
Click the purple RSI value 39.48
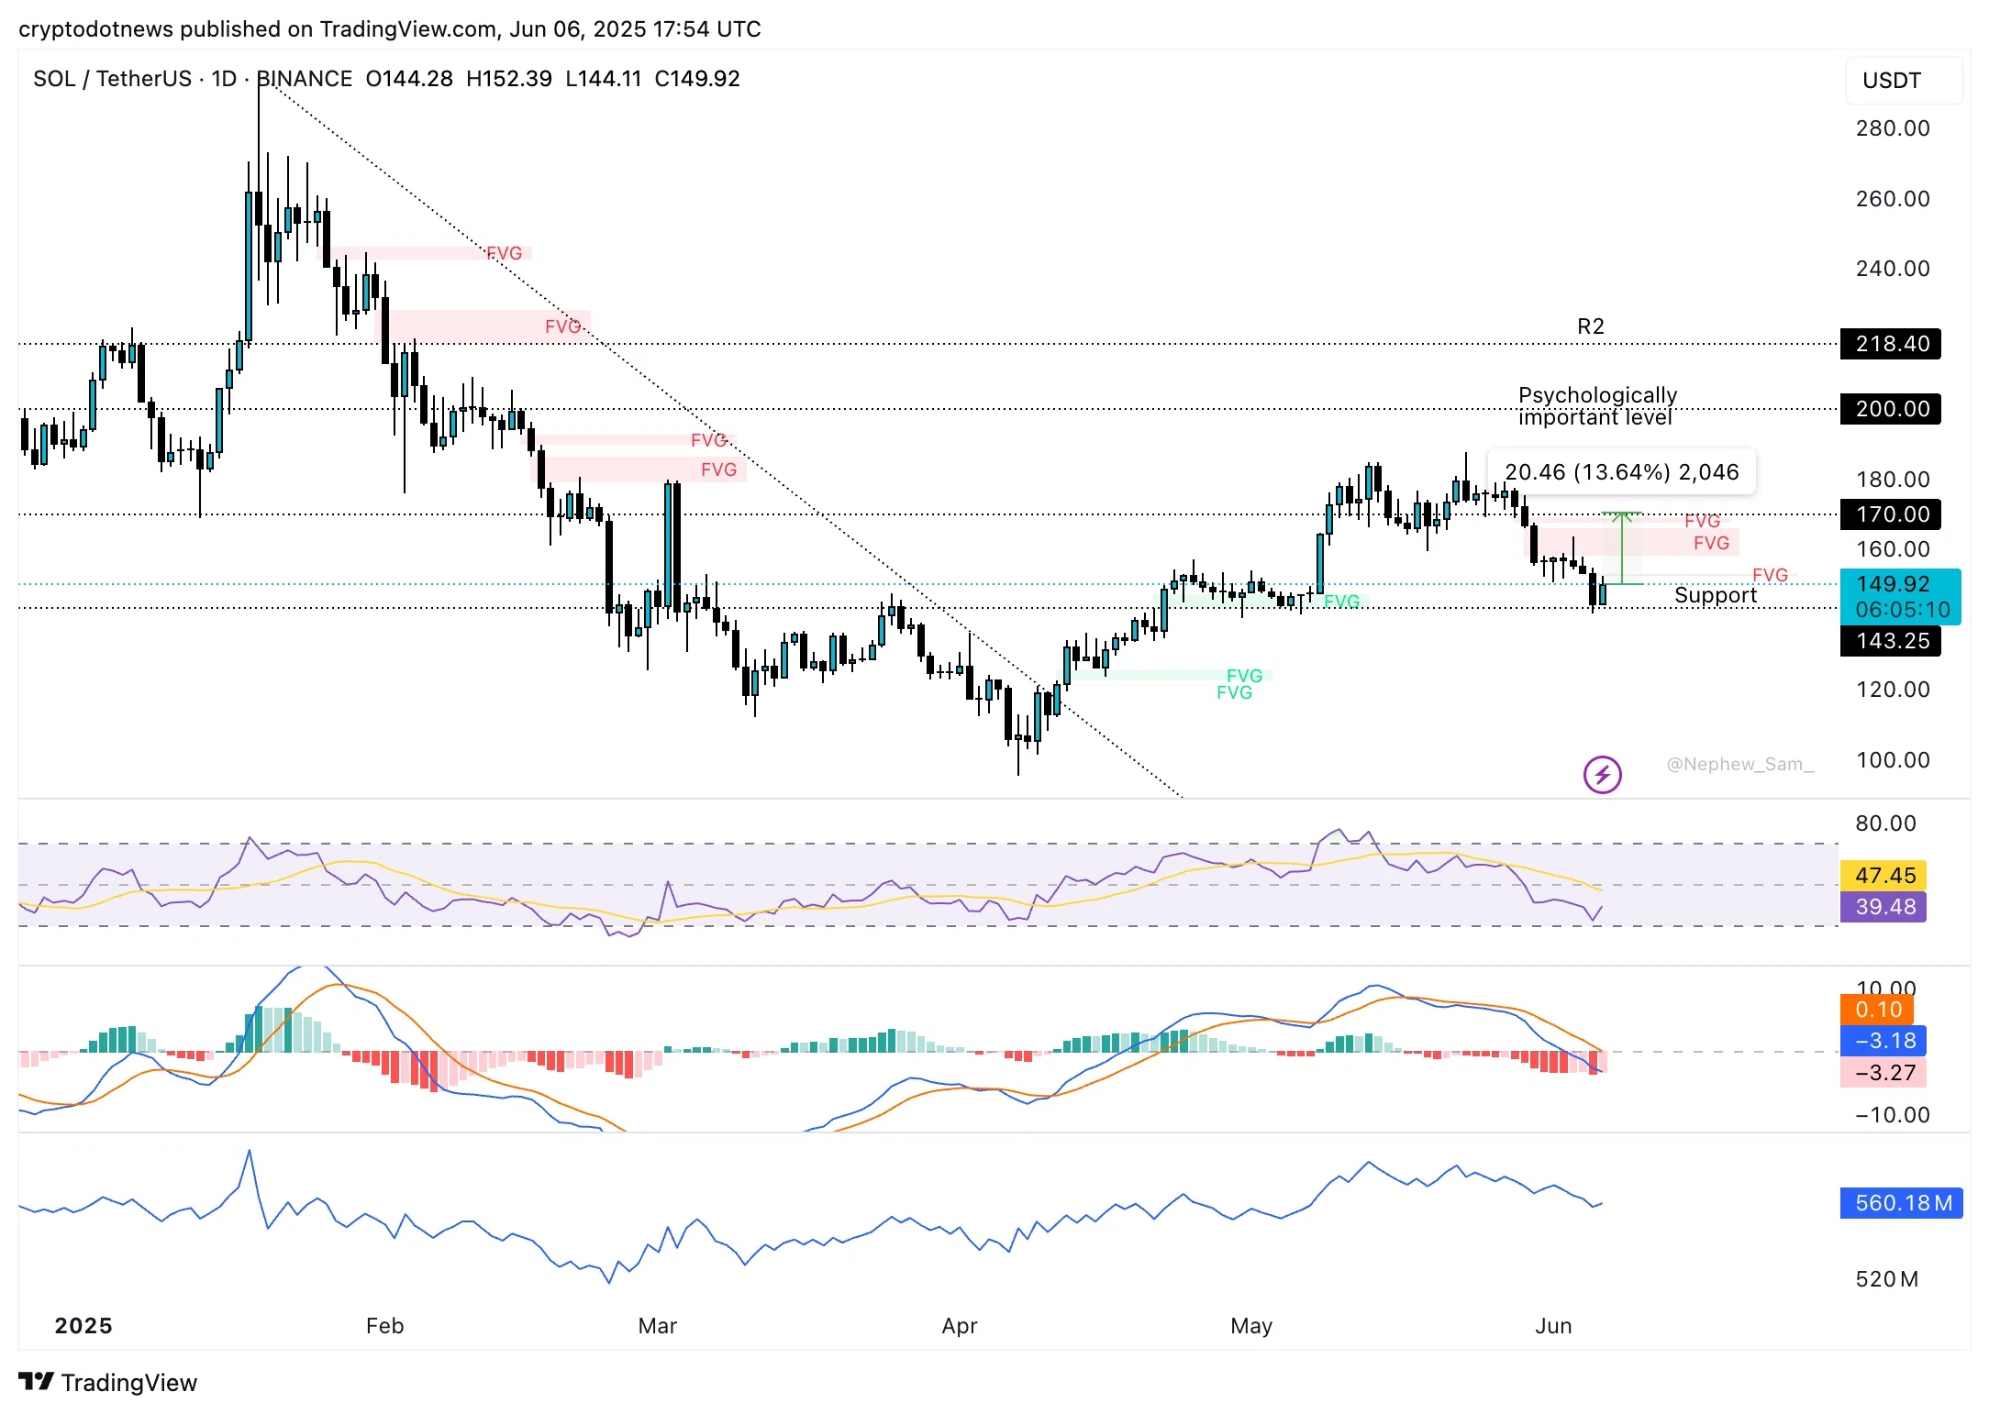click(x=1883, y=907)
